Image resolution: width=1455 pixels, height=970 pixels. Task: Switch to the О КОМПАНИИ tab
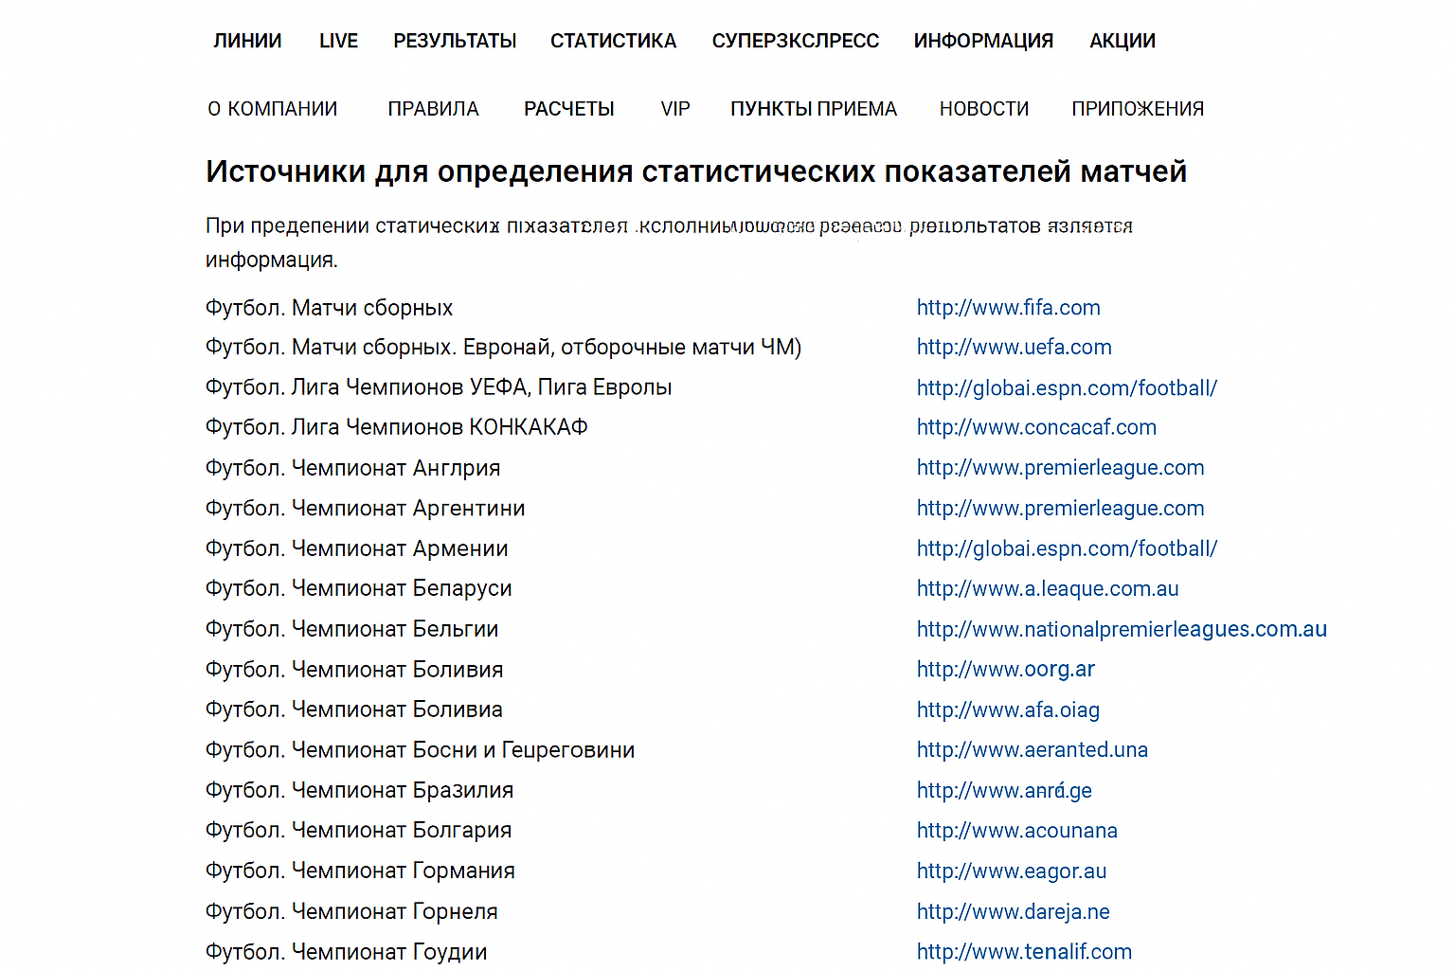273,109
